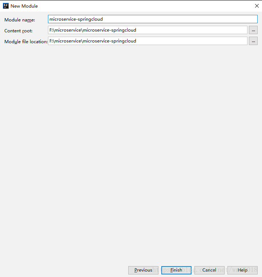Image resolution: width=262 pixels, height=277 pixels.
Task: Click the "Module file location:" label
Action: (26, 42)
